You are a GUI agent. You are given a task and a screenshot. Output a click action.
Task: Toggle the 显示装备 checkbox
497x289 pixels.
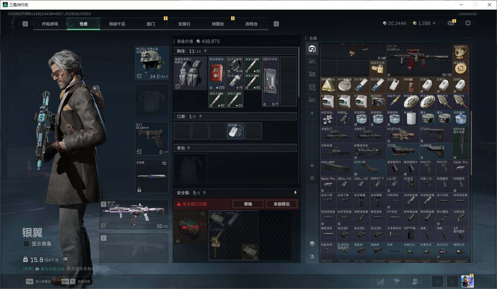tap(26, 244)
